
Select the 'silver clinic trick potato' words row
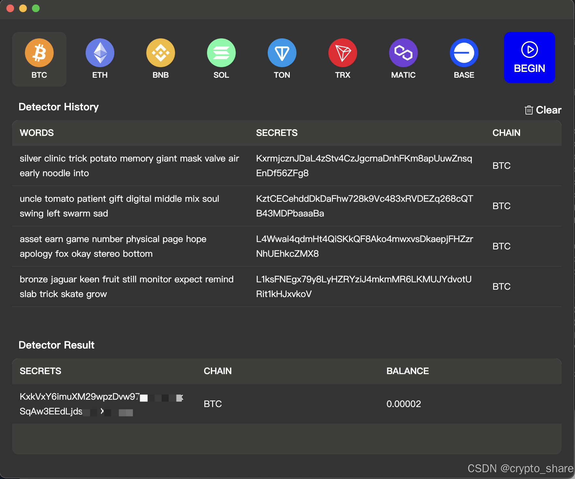(x=129, y=166)
